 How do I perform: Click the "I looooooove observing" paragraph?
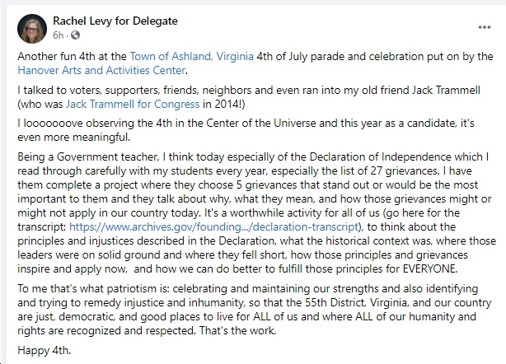[x=246, y=130]
